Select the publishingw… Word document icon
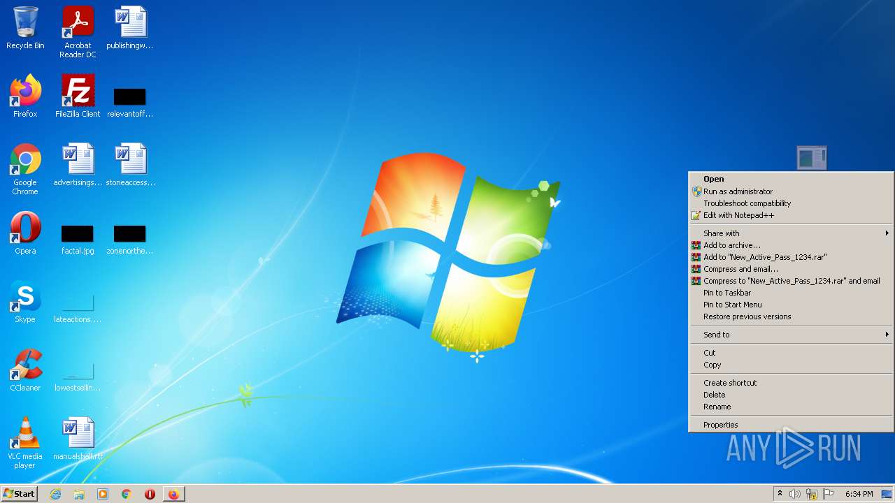Screen dimensions: 895x503 click(130, 28)
